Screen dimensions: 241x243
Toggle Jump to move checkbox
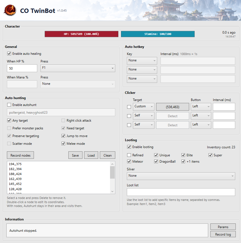coord(63,136)
